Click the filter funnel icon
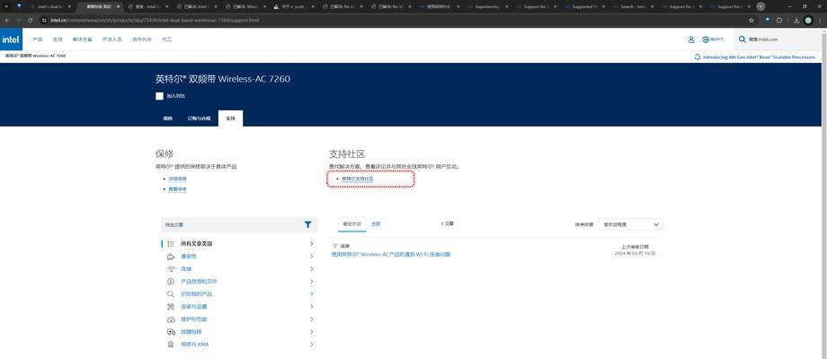 (x=308, y=224)
